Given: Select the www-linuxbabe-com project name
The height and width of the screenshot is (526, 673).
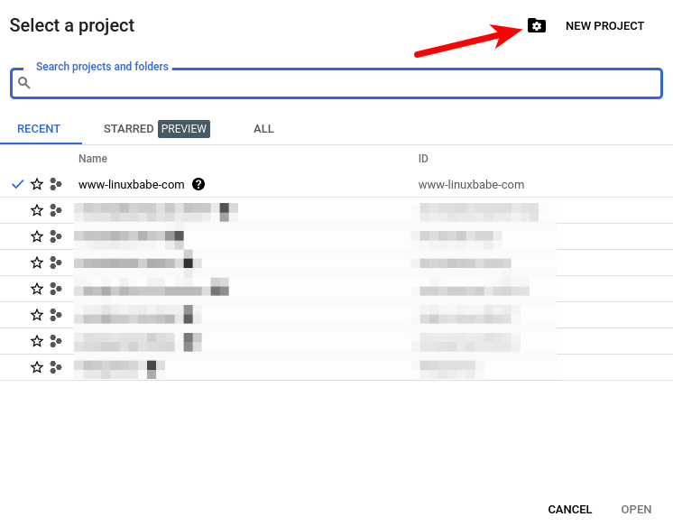Looking at the screenshot, I should click(132, 184).
